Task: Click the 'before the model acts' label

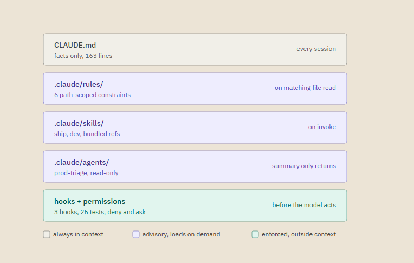Action: click(x=304, y=205)
